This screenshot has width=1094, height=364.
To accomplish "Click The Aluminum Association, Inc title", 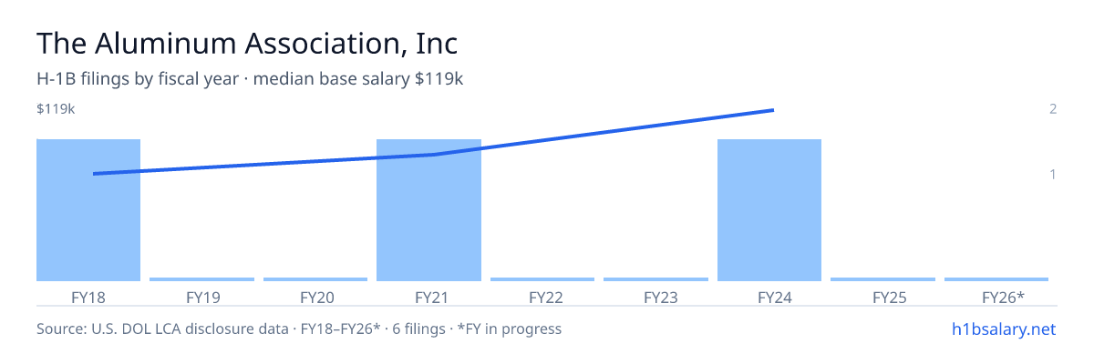I will click(x=247, y=44).
